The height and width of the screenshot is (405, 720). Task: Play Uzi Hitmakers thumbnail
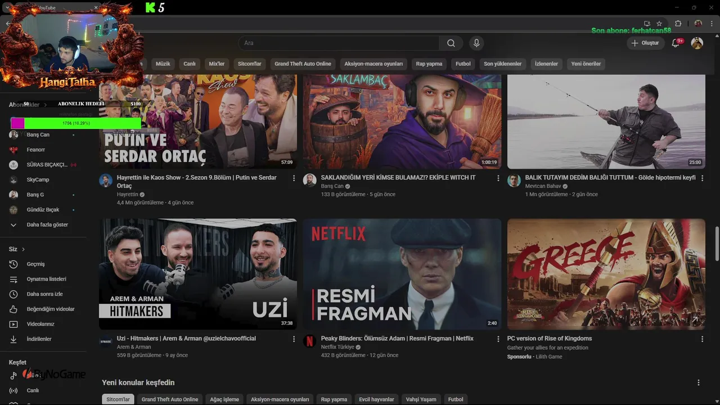pyautogui.click(x=198, y=274)
